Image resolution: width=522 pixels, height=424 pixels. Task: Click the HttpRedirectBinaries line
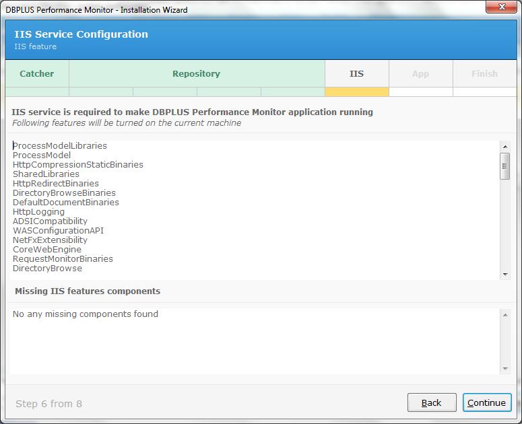pyautogui.click(x=56, y=183)
